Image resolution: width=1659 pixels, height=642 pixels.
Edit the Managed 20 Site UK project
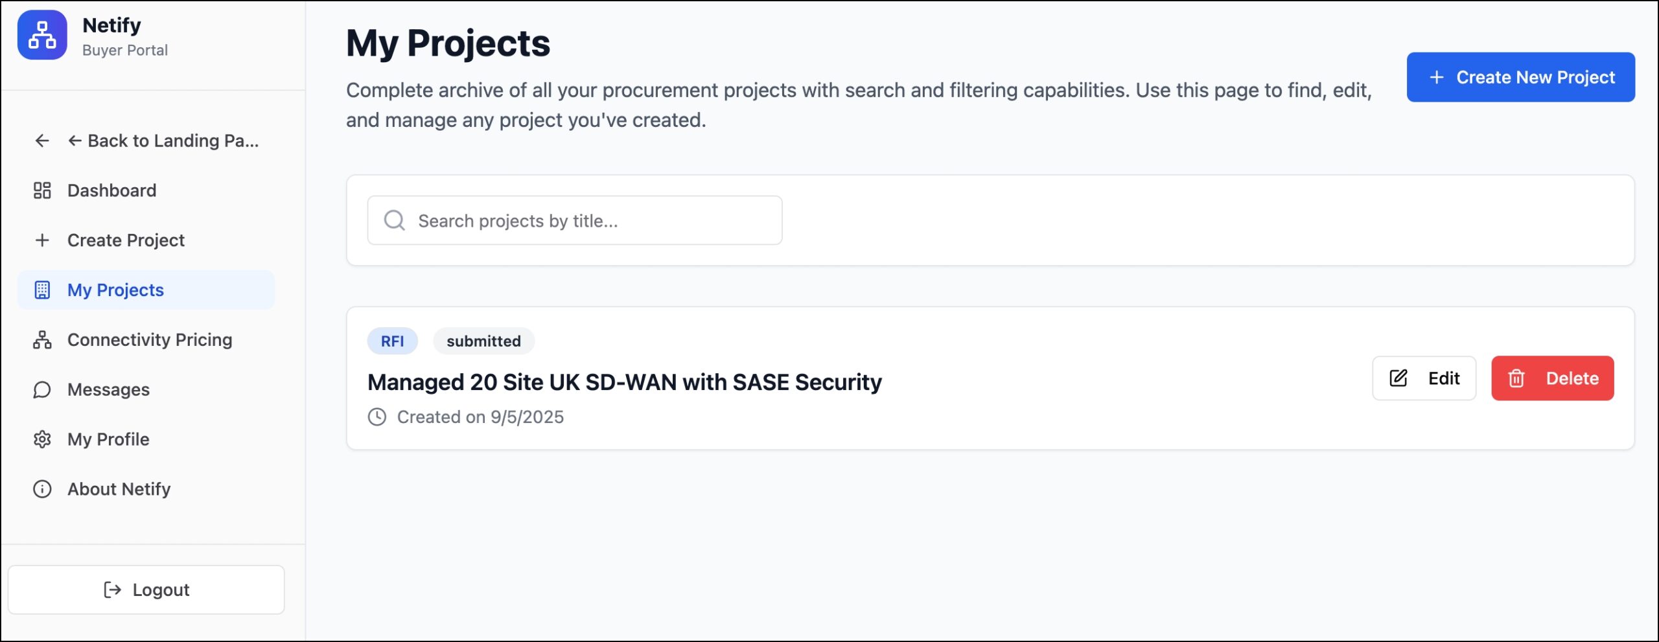click(1424, 378)
